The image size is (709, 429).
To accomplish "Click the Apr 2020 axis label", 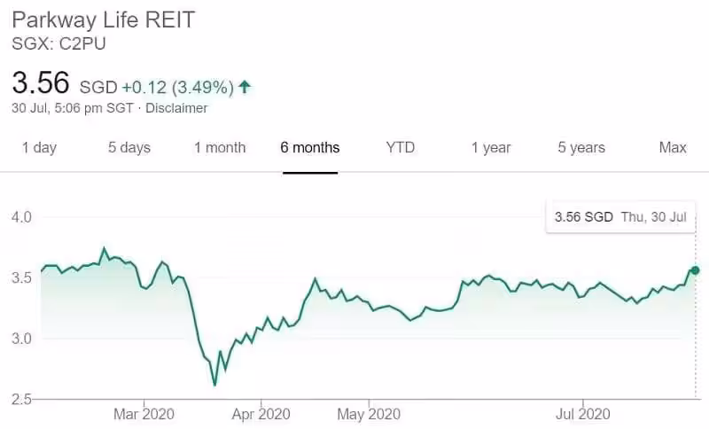I will pyautogui.click(x=261, y=413).
